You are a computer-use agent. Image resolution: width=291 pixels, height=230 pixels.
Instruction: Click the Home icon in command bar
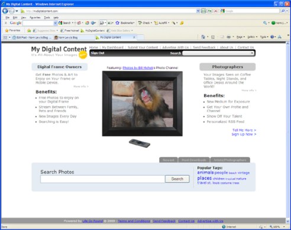203,37
